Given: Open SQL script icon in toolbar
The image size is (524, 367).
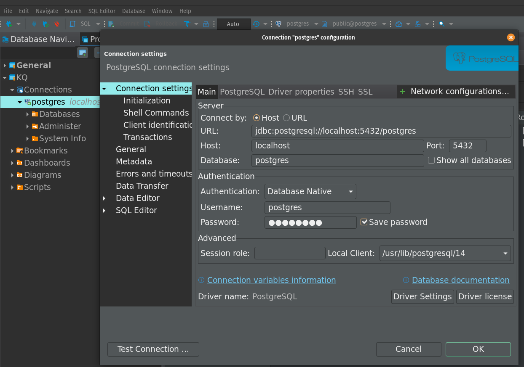Looking at the screenshot, I should (72, 24).
